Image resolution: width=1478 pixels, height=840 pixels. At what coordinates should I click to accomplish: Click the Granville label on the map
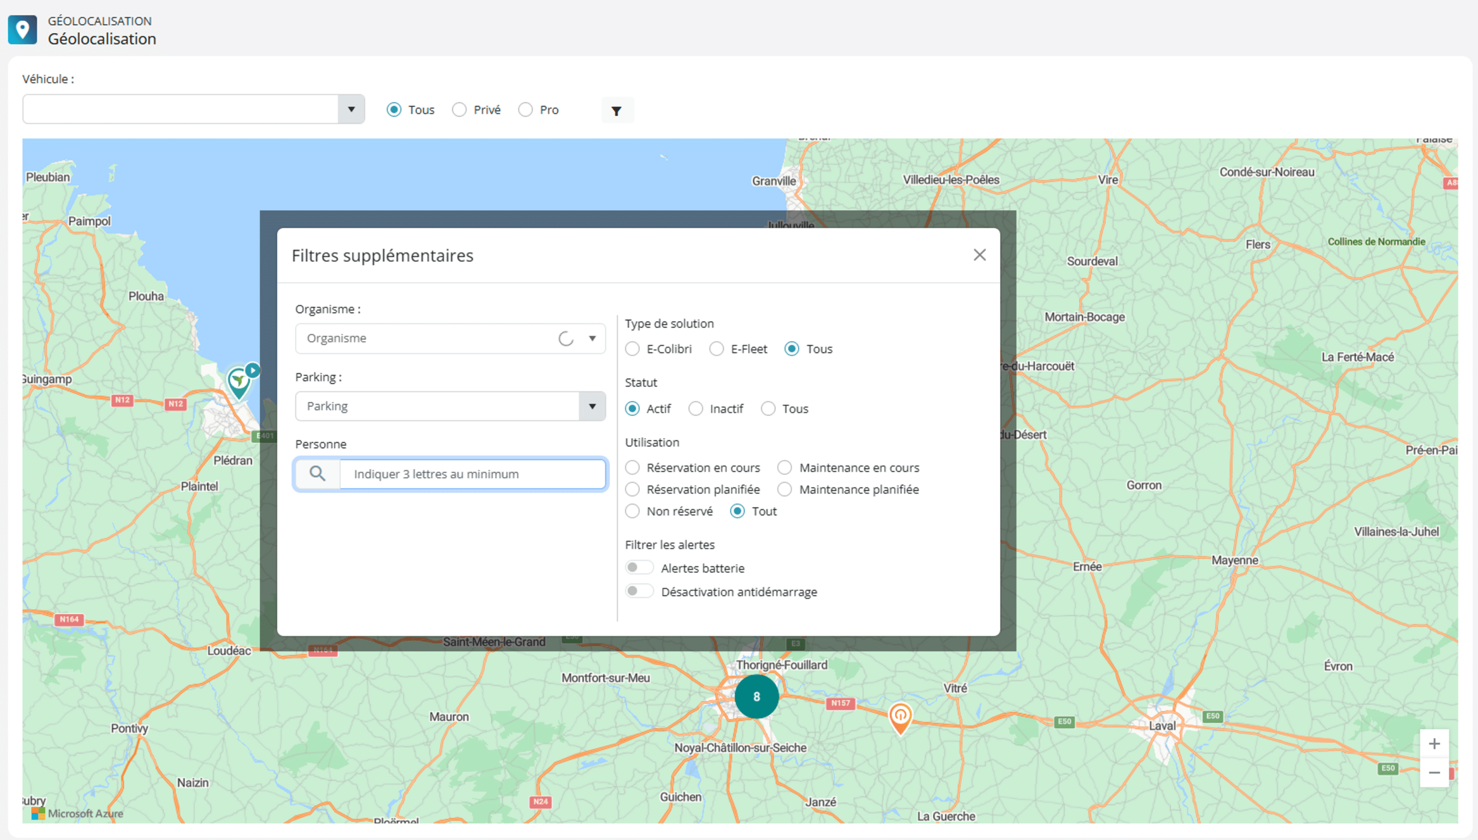coord(773,181)
